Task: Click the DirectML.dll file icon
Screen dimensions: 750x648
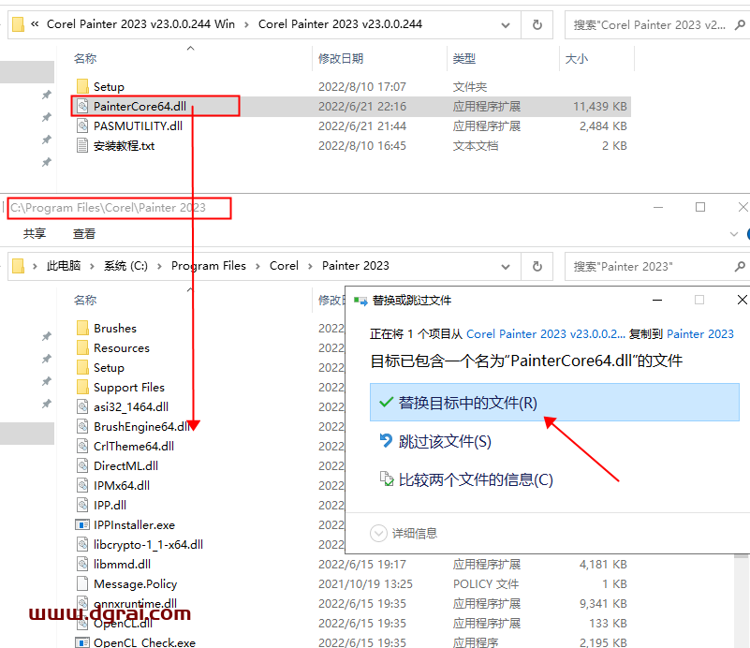Action: pyautogui.click(x=82, y=465)
